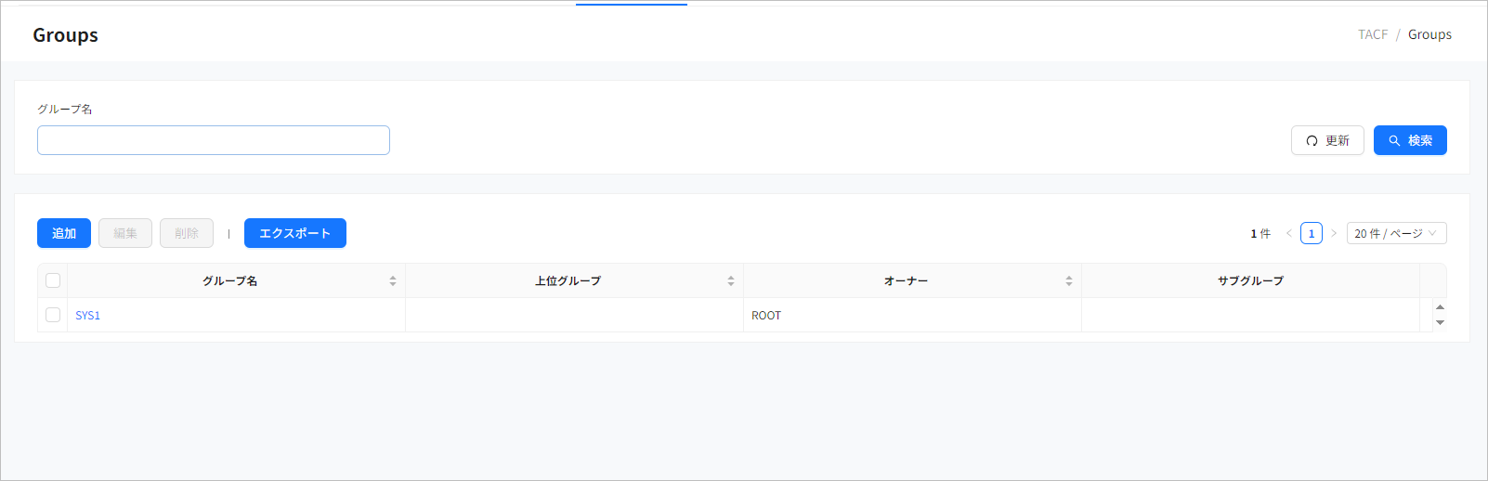Click the 追加 add button
Screen dimensions: 1488x481
pos(64,233)
